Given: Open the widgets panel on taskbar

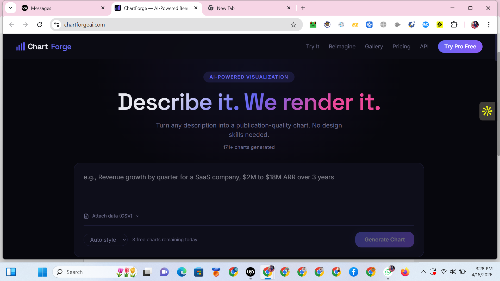Looking at the screenshot, I should (11, 272).
